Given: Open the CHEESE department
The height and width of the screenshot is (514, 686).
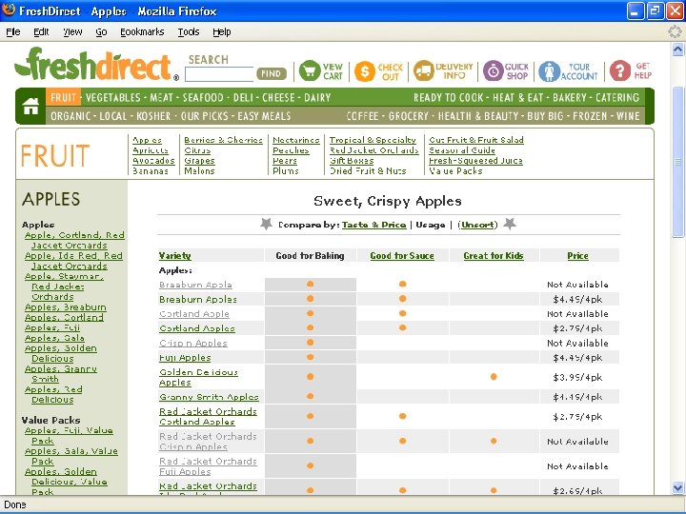Looking at the screenshot, I should point(278,97).
